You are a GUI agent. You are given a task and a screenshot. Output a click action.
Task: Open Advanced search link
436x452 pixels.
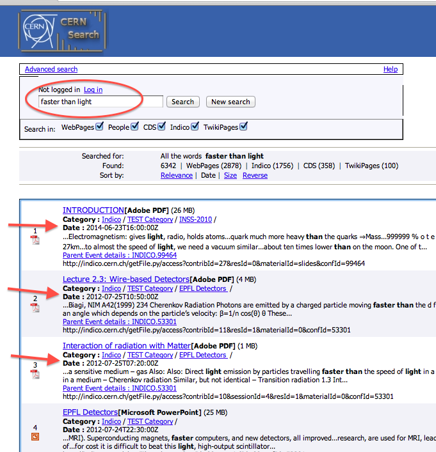[x=51, y=69]
